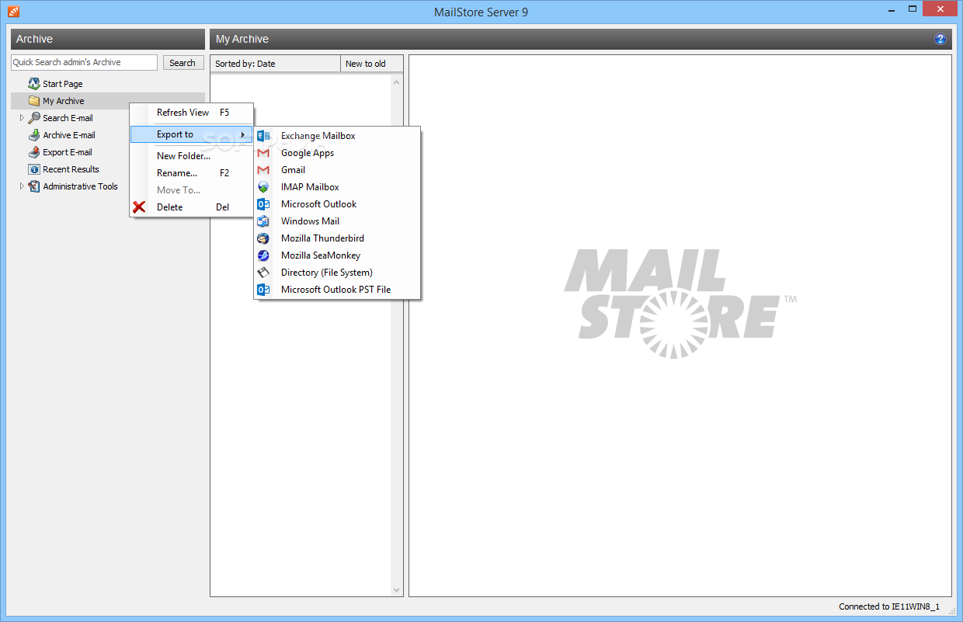Select Administrative Tools tree item
The width and height of the screenshot is (963, 622).
pos(80,186)
